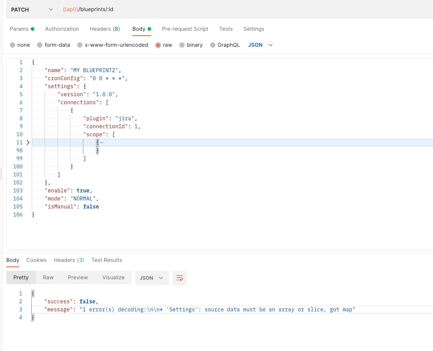Screen dimensions: 433x351
Task: Open the Pre-request Script tab
Action: [185, 29]
